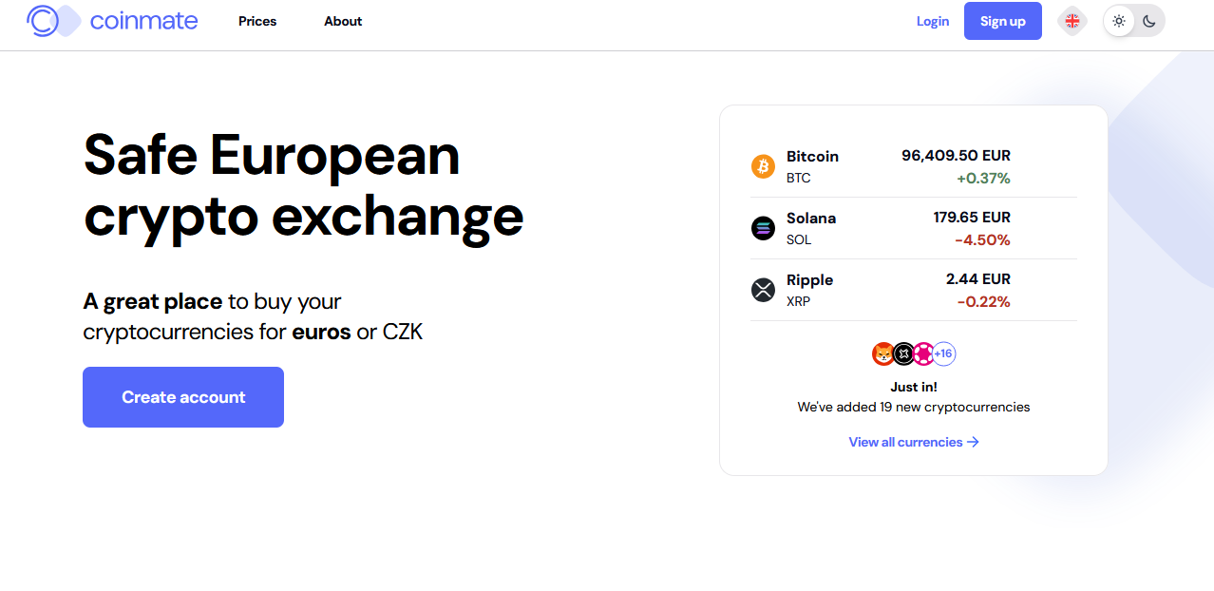Click the +16 more currencies badge
1214x591 pixels.
[943, 354]
